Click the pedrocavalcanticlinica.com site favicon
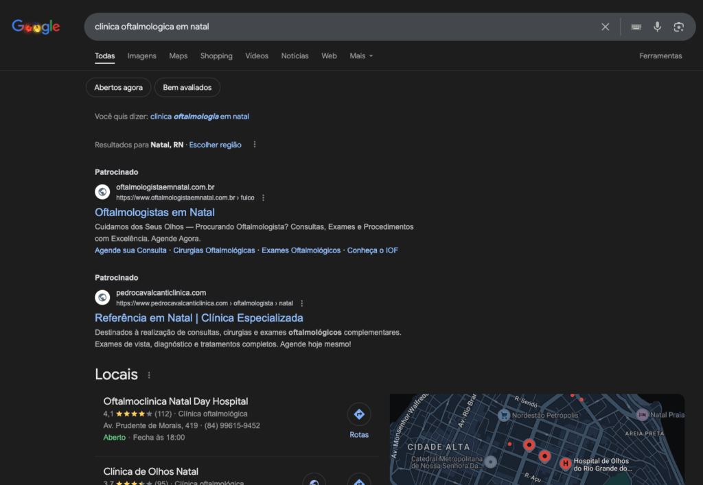Image resolution: width=703 pixels, height=485 pixels. 102,297
